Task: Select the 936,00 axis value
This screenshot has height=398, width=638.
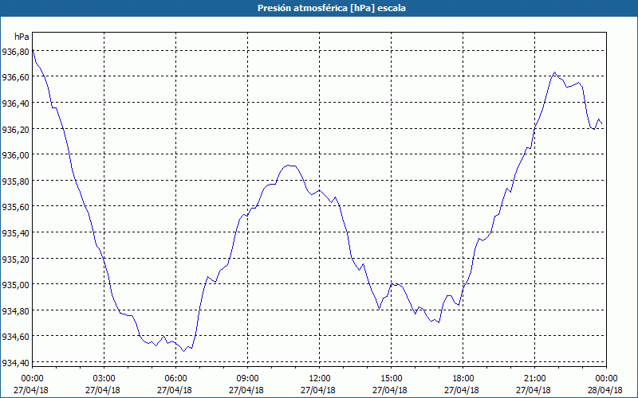Action: [x=15, y=155]
